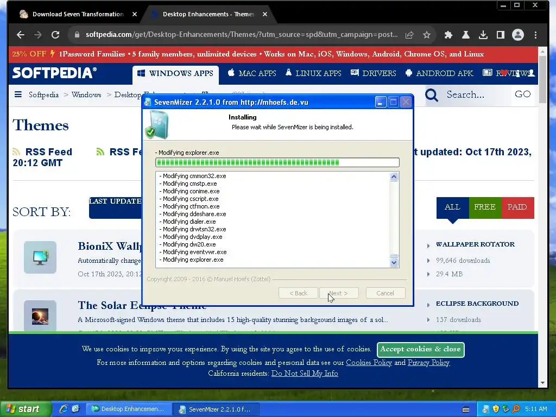Click the Windows breadcrumb link
This screenshot has width=556, height=417.
(x=86, y=94)
